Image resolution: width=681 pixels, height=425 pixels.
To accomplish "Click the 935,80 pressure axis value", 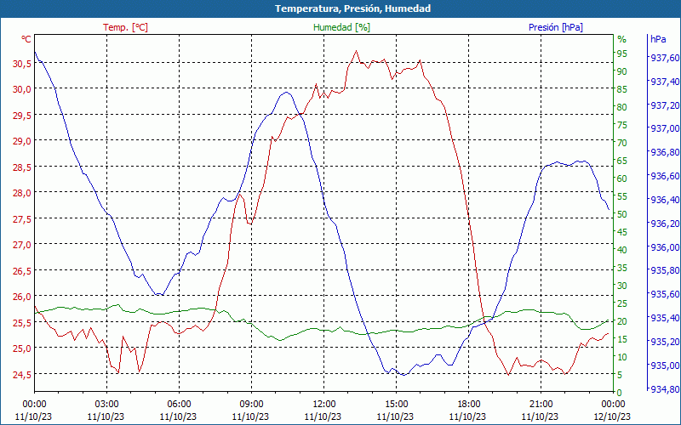I will [665, 270].
